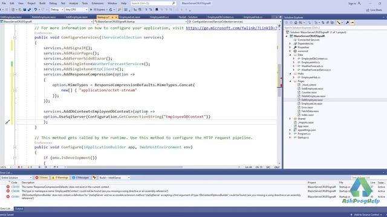Open Properties wrench icon in Solution Explorer toolbar
Screen dimensions: 387x217
coord(347,23)
